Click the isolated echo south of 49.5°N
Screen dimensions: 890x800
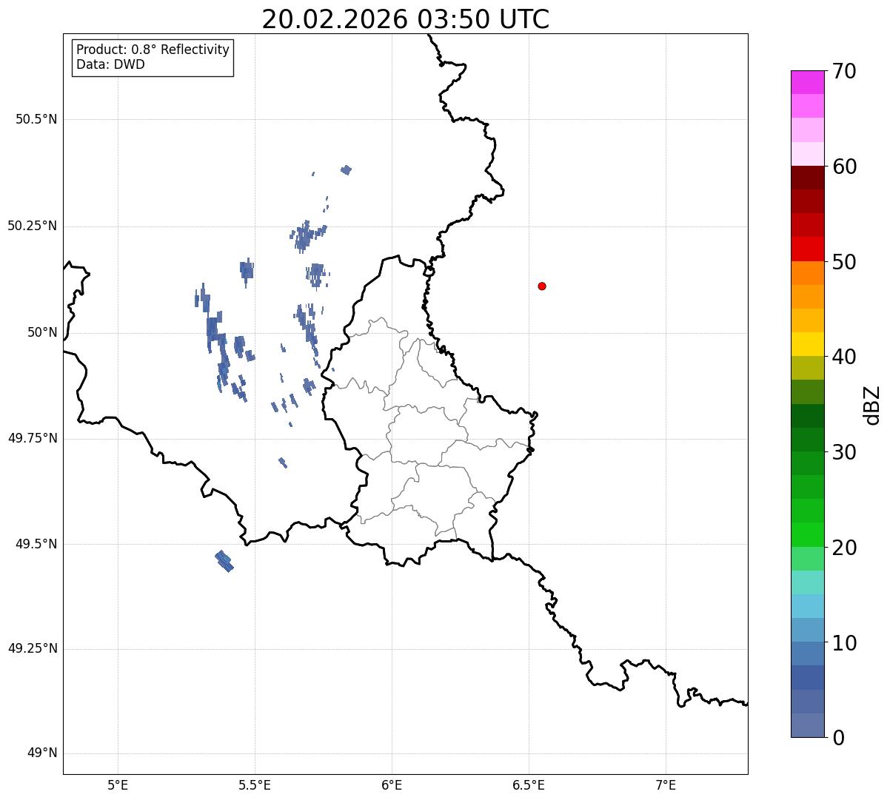224,561
